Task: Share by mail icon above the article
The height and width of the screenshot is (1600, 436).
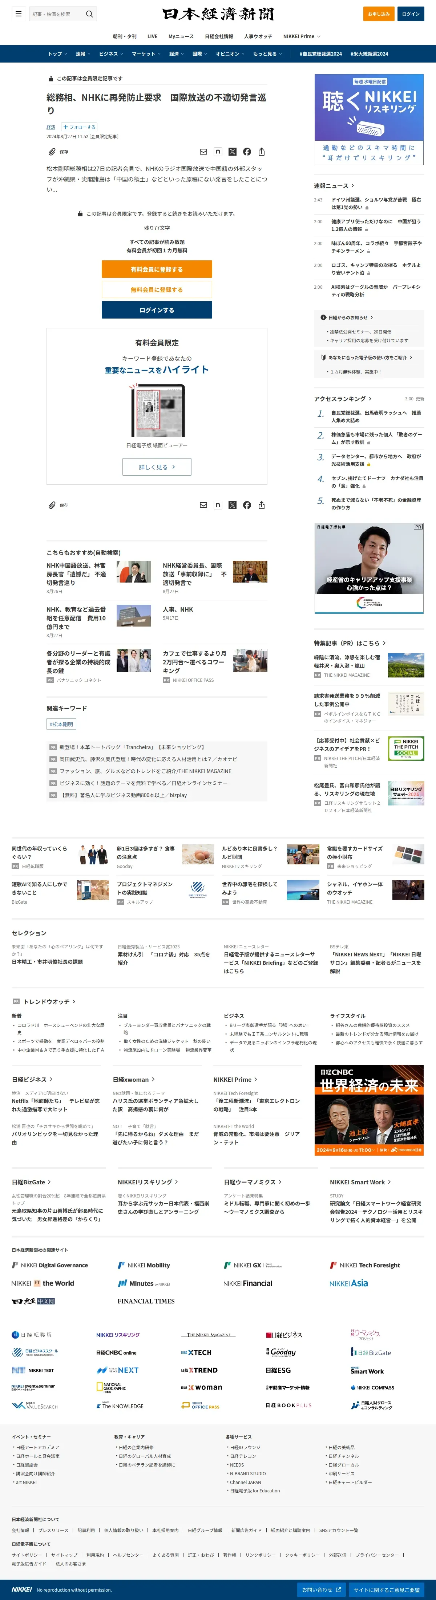Action: pyautogui.click(x=203, y=152)
